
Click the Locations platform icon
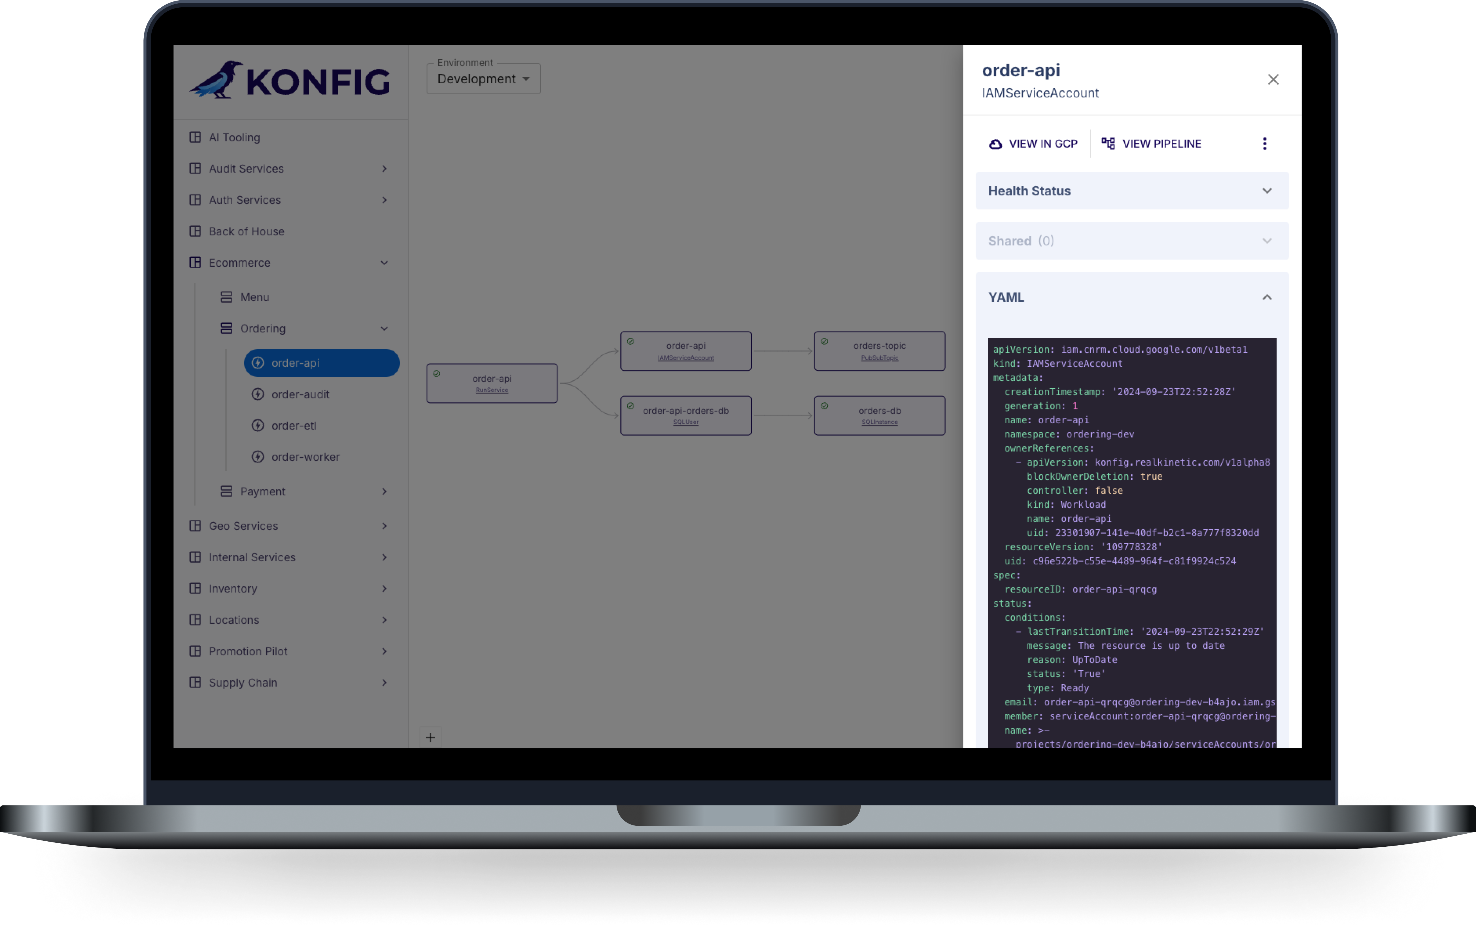point(196,620)
